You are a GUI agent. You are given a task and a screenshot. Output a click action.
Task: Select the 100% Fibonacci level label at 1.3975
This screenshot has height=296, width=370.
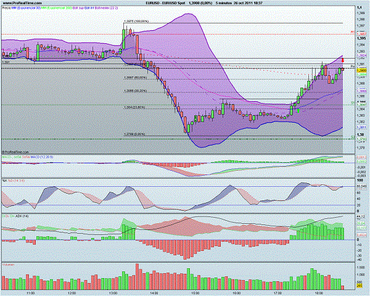pos(137,22)
